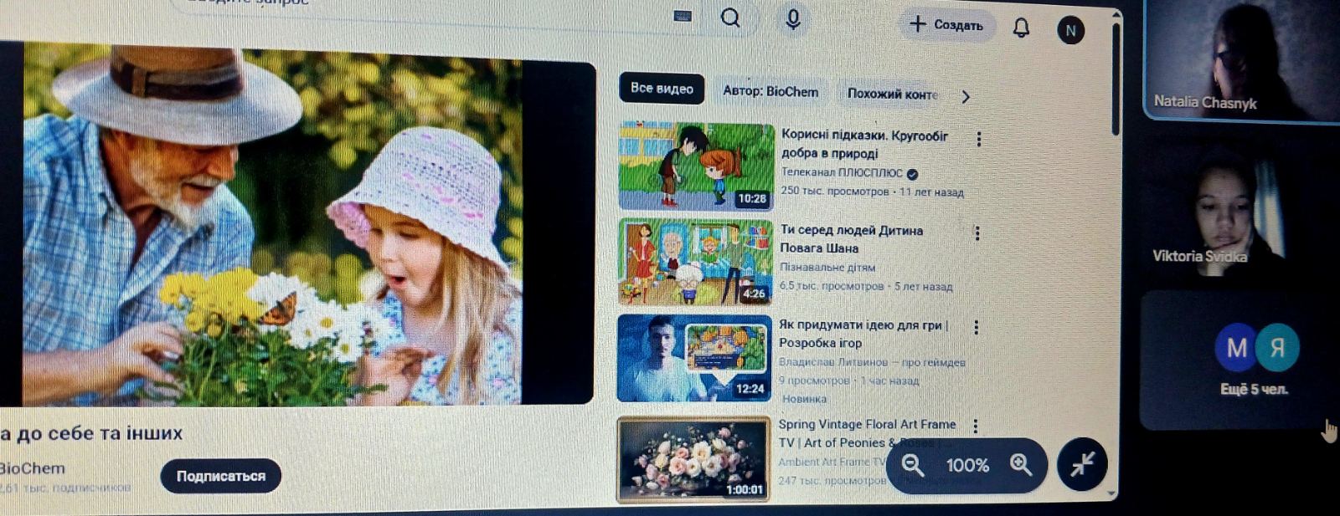Open the on-screen keyboard icon

click(683, 16)
